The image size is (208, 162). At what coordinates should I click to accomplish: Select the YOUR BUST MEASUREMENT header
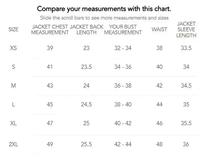(123, 30)
